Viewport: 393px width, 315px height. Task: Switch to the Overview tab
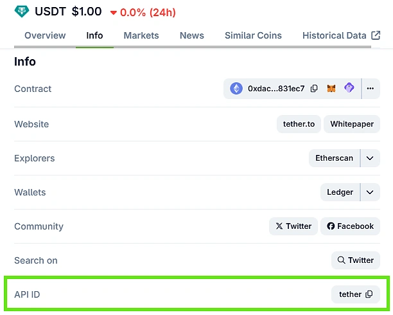point(45,35)
